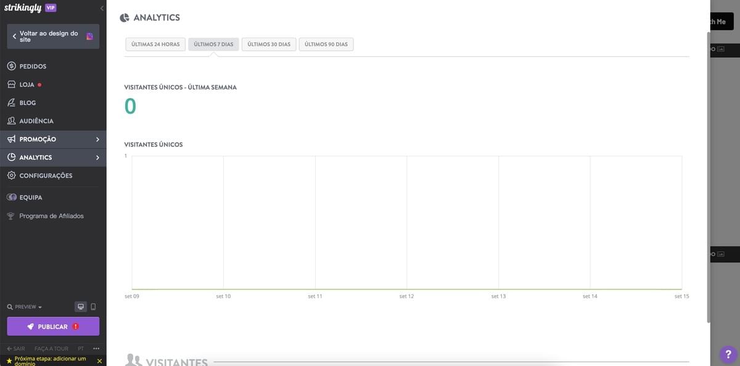Switch to the Últimos 30 Dias tab

tap(268, 43)
